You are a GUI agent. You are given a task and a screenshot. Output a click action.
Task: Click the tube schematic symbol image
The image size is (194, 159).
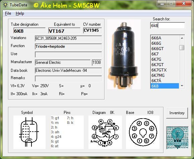(x=29, y=132)
